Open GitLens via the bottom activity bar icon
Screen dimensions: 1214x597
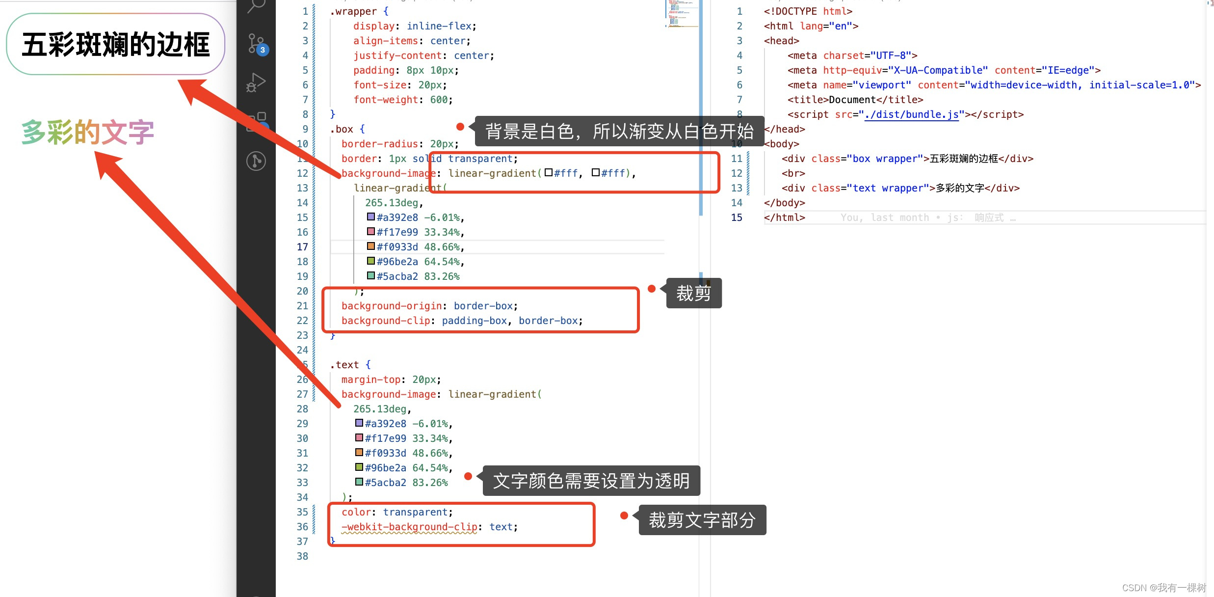(x=256, y=161)
